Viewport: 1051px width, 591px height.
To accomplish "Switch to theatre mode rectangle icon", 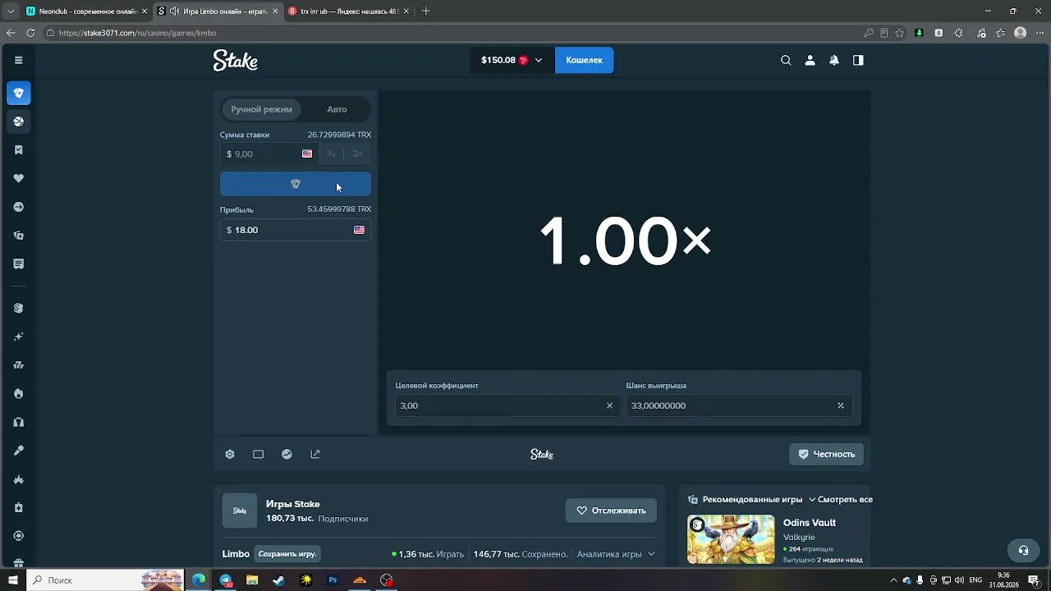I will point(258,454).
